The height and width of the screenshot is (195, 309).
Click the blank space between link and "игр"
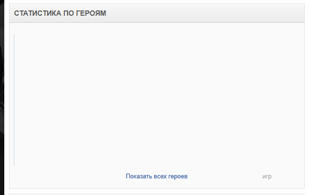click(x=224, y=176)
